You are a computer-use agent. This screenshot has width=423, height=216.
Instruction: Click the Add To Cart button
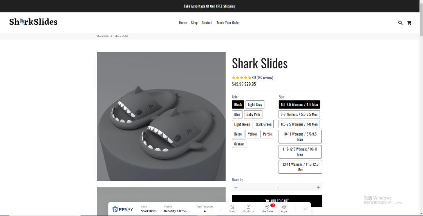(x=277, y=201)
